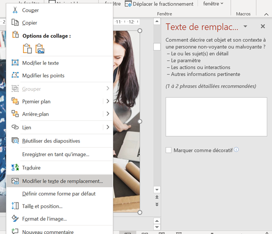
Task: Click the Copier icon in context menu
Action: [x=15, y=23]
